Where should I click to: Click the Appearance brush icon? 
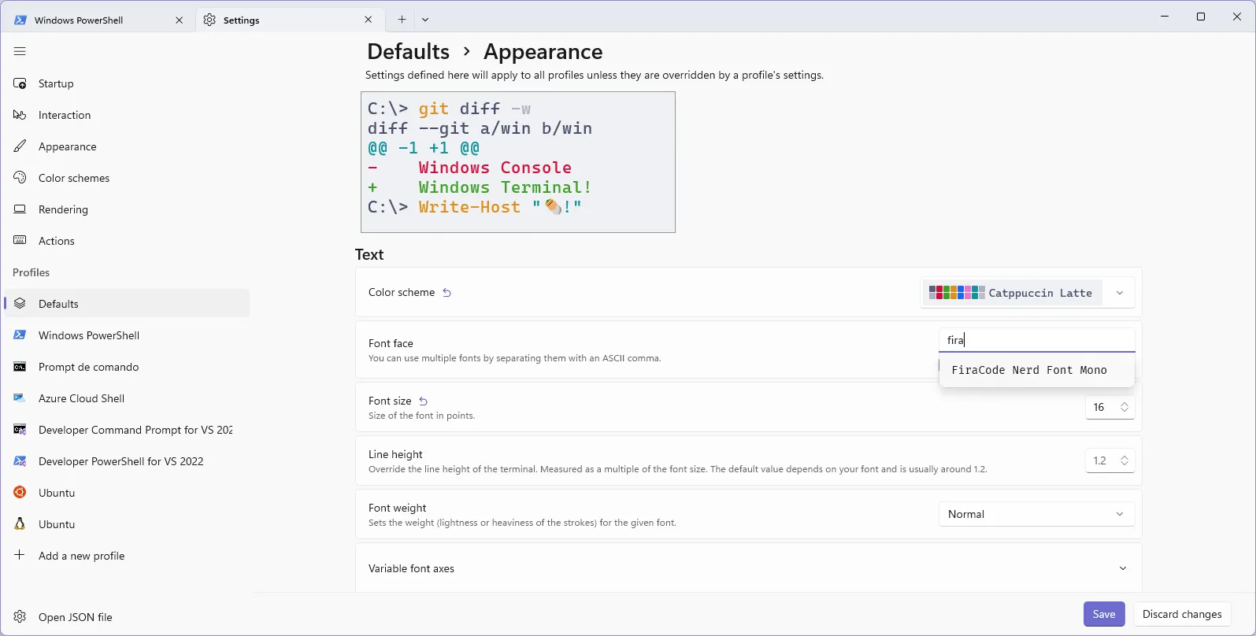(x=20, y=146)
